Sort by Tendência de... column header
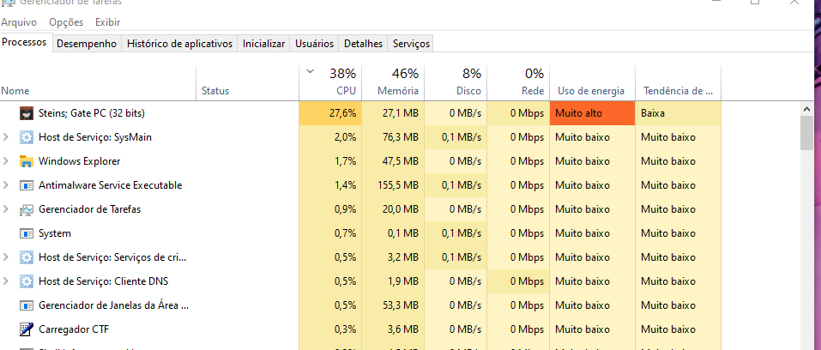The image size is (821, 350). 678,82
